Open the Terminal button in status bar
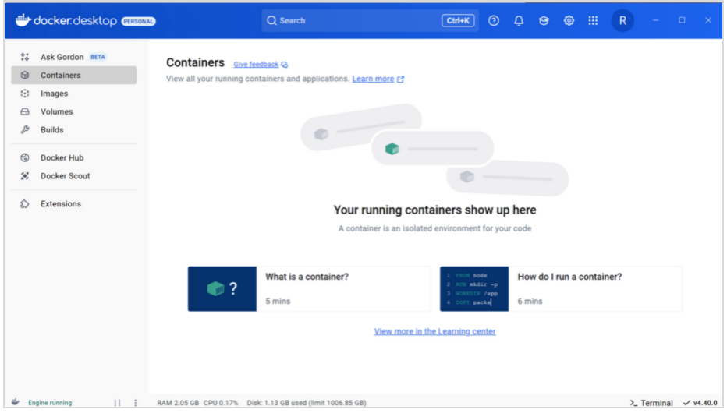 click(651, 403)
